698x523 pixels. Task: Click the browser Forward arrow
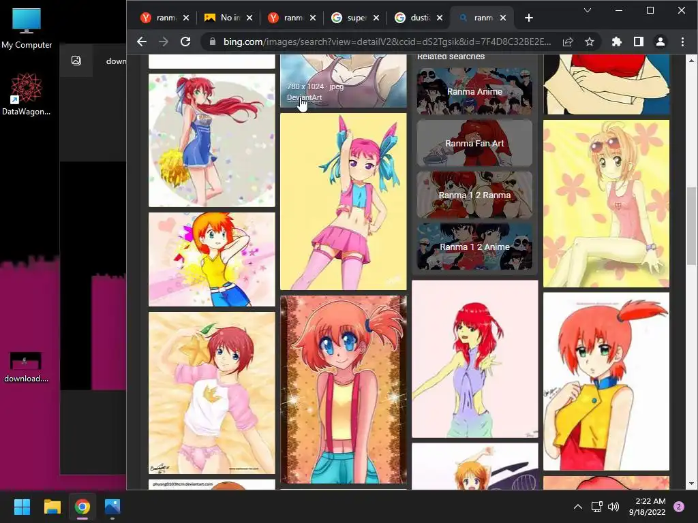tap(164, 42)
